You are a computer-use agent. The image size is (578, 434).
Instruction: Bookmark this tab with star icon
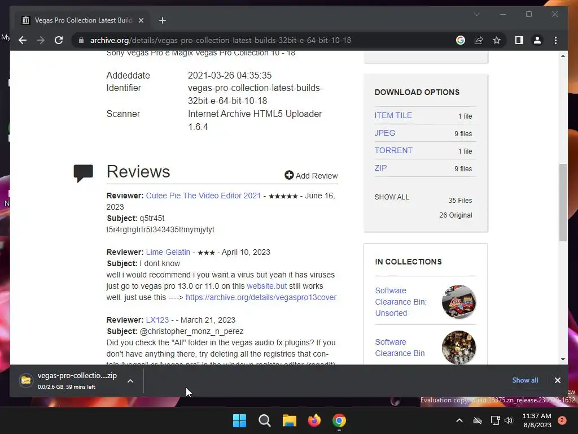coord(497,40)
